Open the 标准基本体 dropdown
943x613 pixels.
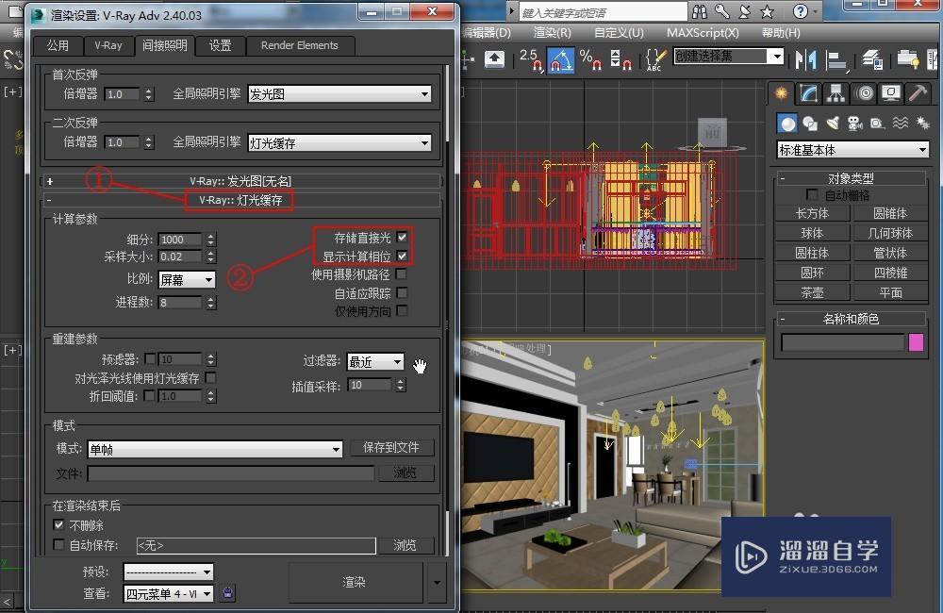852,149
